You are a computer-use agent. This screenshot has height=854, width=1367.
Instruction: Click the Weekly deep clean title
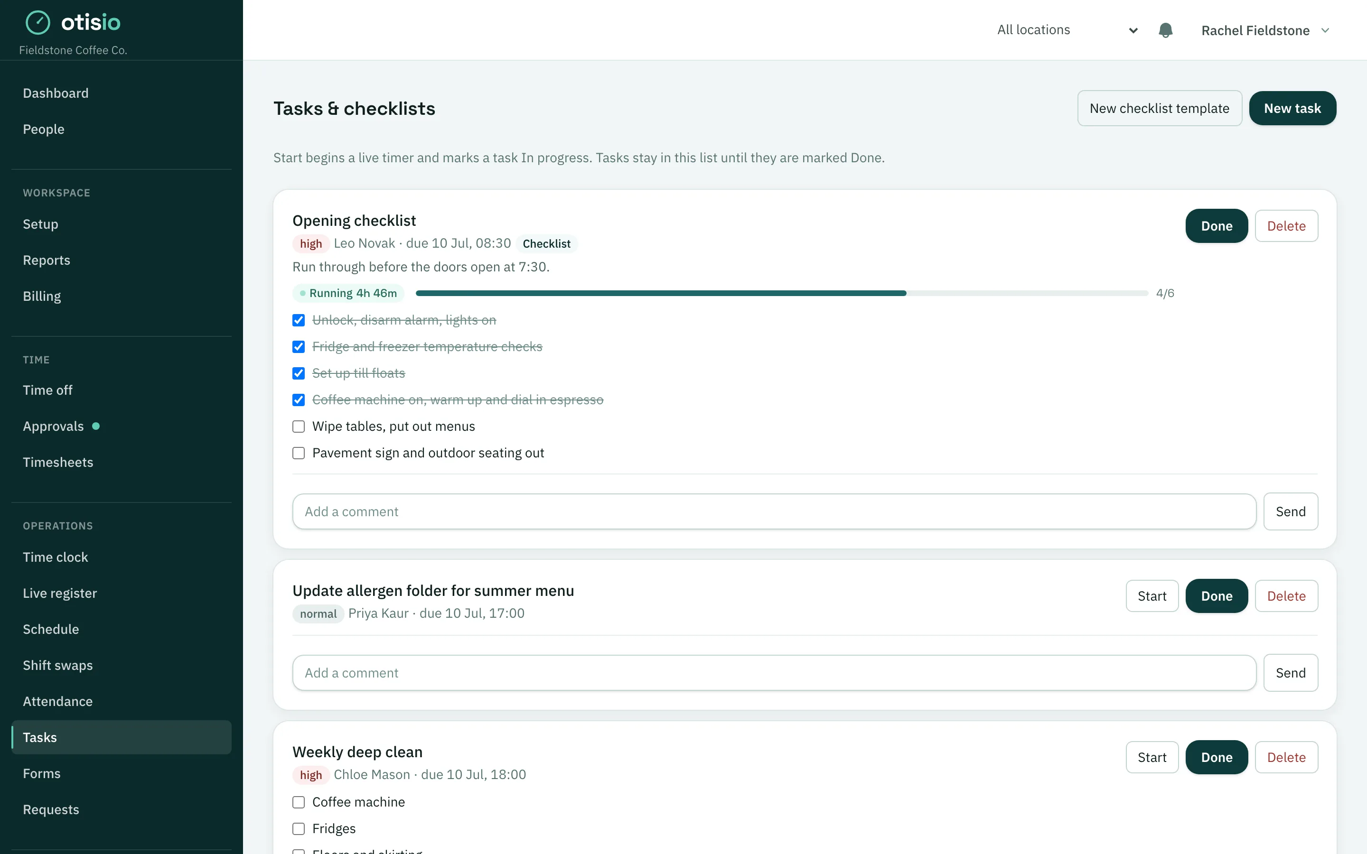tap(357, 752)
